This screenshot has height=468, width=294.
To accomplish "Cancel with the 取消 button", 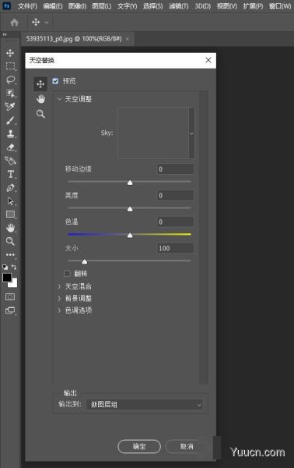I will [187, 446].
